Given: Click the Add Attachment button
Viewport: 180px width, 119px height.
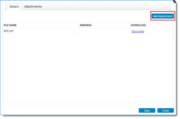Looking at the screenshot, I should (x=162, y=16).
